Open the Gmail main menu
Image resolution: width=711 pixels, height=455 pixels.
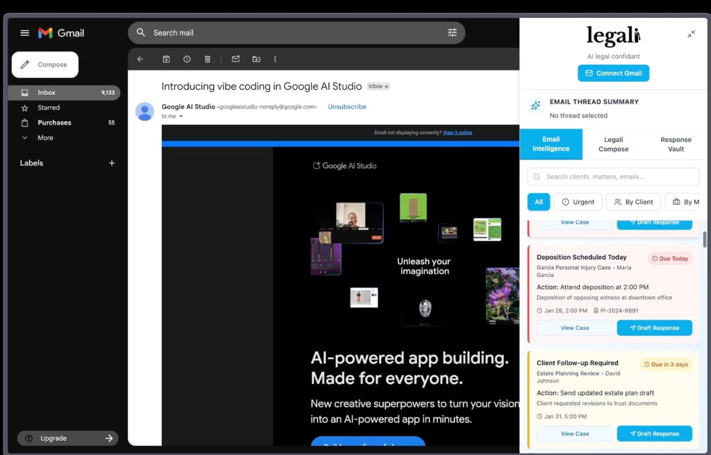pyautogui.click(x=24, y=32)
